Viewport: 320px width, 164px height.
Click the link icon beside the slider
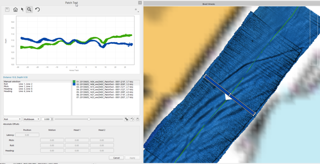[x=126, y=119]
